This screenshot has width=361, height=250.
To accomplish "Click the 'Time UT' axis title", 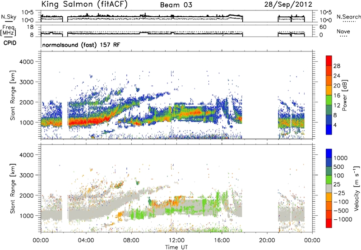I will coord(176,247).
